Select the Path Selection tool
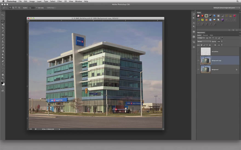The image size is (241, 150). [3, 68]
